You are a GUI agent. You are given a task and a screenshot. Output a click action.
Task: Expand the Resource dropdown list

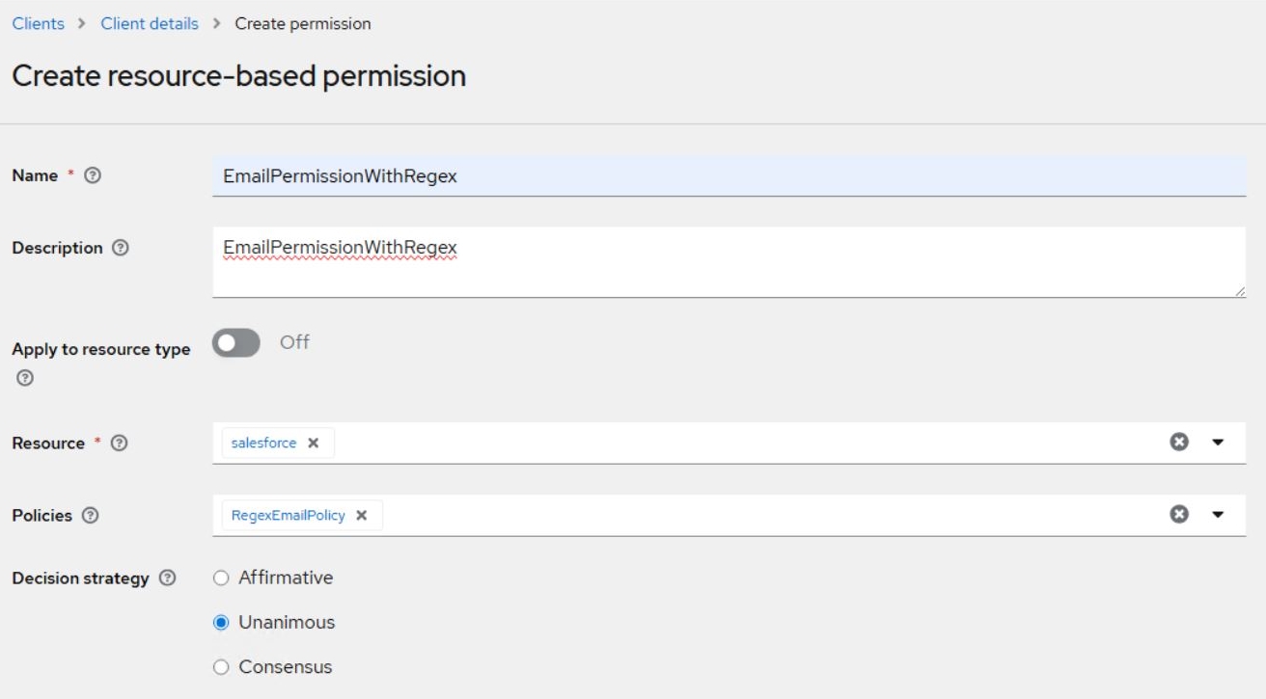tap(1218, 443)
